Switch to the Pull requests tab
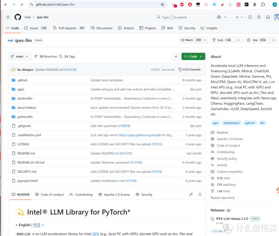The image size is (279, 236). click(x=69, y=28)
